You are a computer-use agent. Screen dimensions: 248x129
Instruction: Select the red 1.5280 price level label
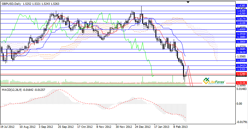(241, 74)
